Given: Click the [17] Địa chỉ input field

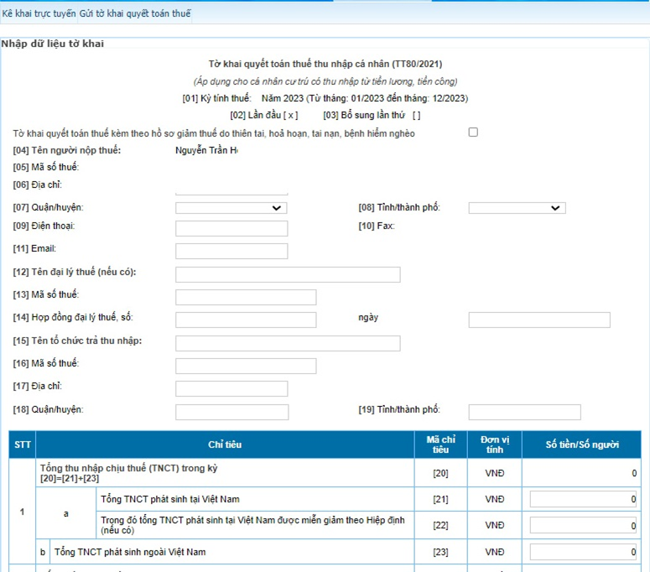Looking at the screenshot, I should click(231, 389).
